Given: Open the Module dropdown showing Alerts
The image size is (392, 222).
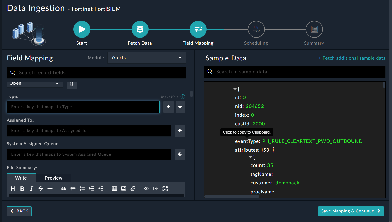Looking at the screenshot, I should [146, 58].
